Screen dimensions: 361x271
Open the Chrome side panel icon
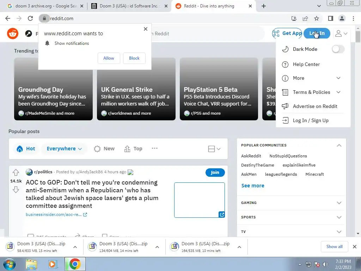[x=331, y=18]
